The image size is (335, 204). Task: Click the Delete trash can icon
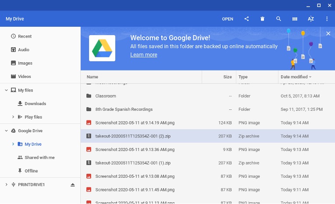coord(262,19)
